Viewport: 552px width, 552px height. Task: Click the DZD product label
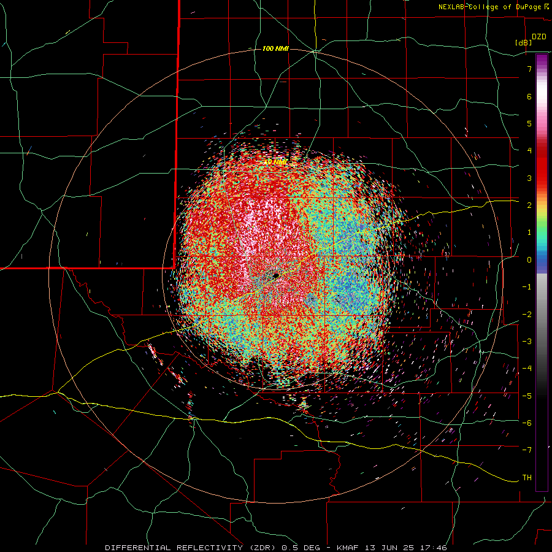click(x=539, y=37)
